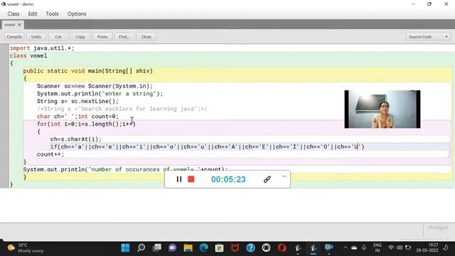
Task: Show hidden system tray icons
Action: click(x=345, y=248)
